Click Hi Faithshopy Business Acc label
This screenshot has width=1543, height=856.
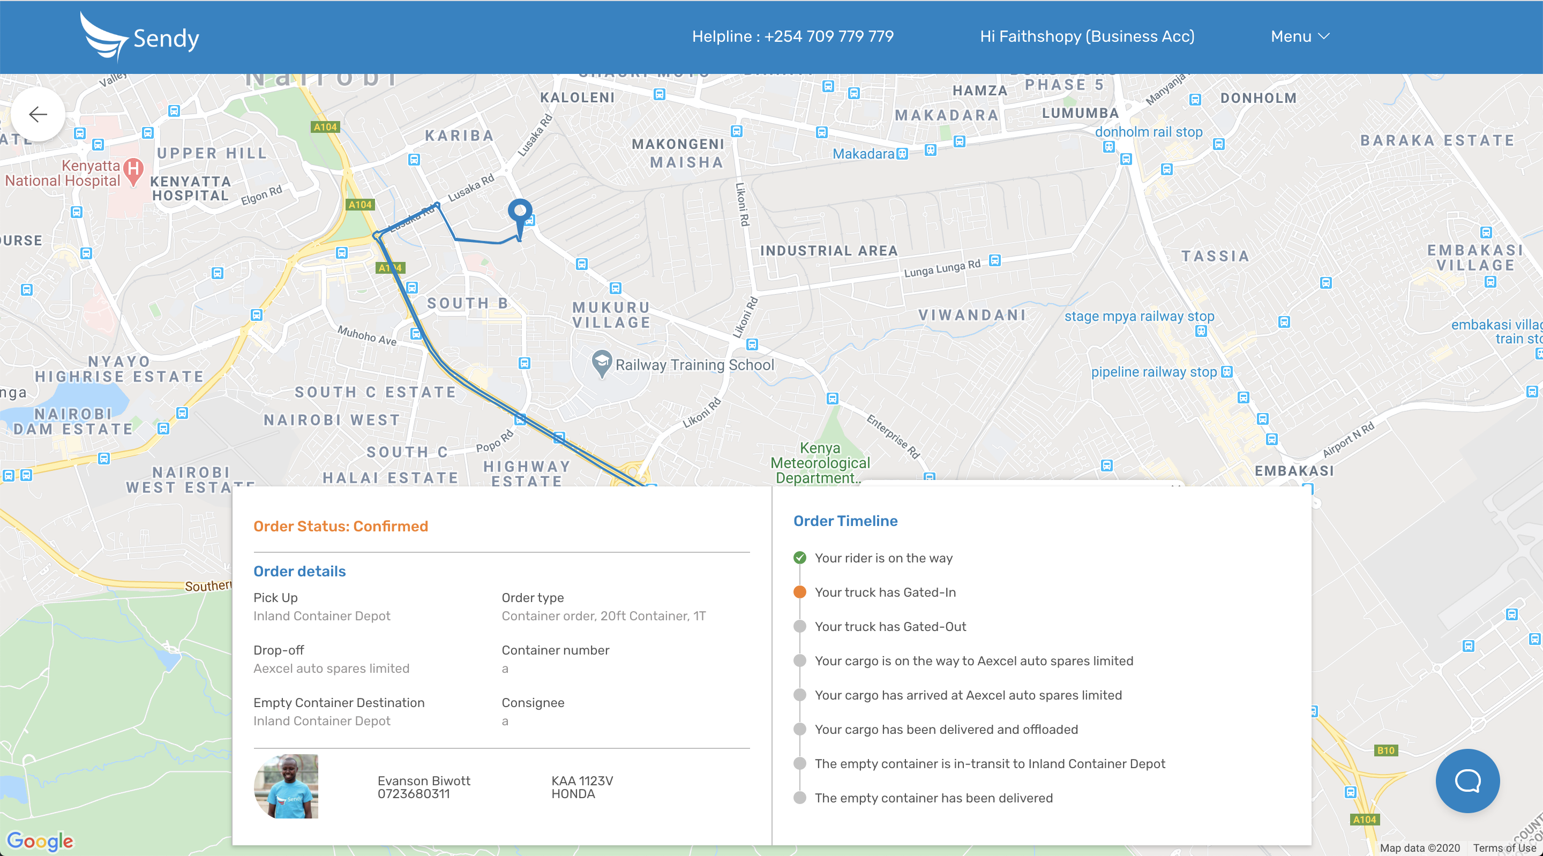click(1087, 36)
